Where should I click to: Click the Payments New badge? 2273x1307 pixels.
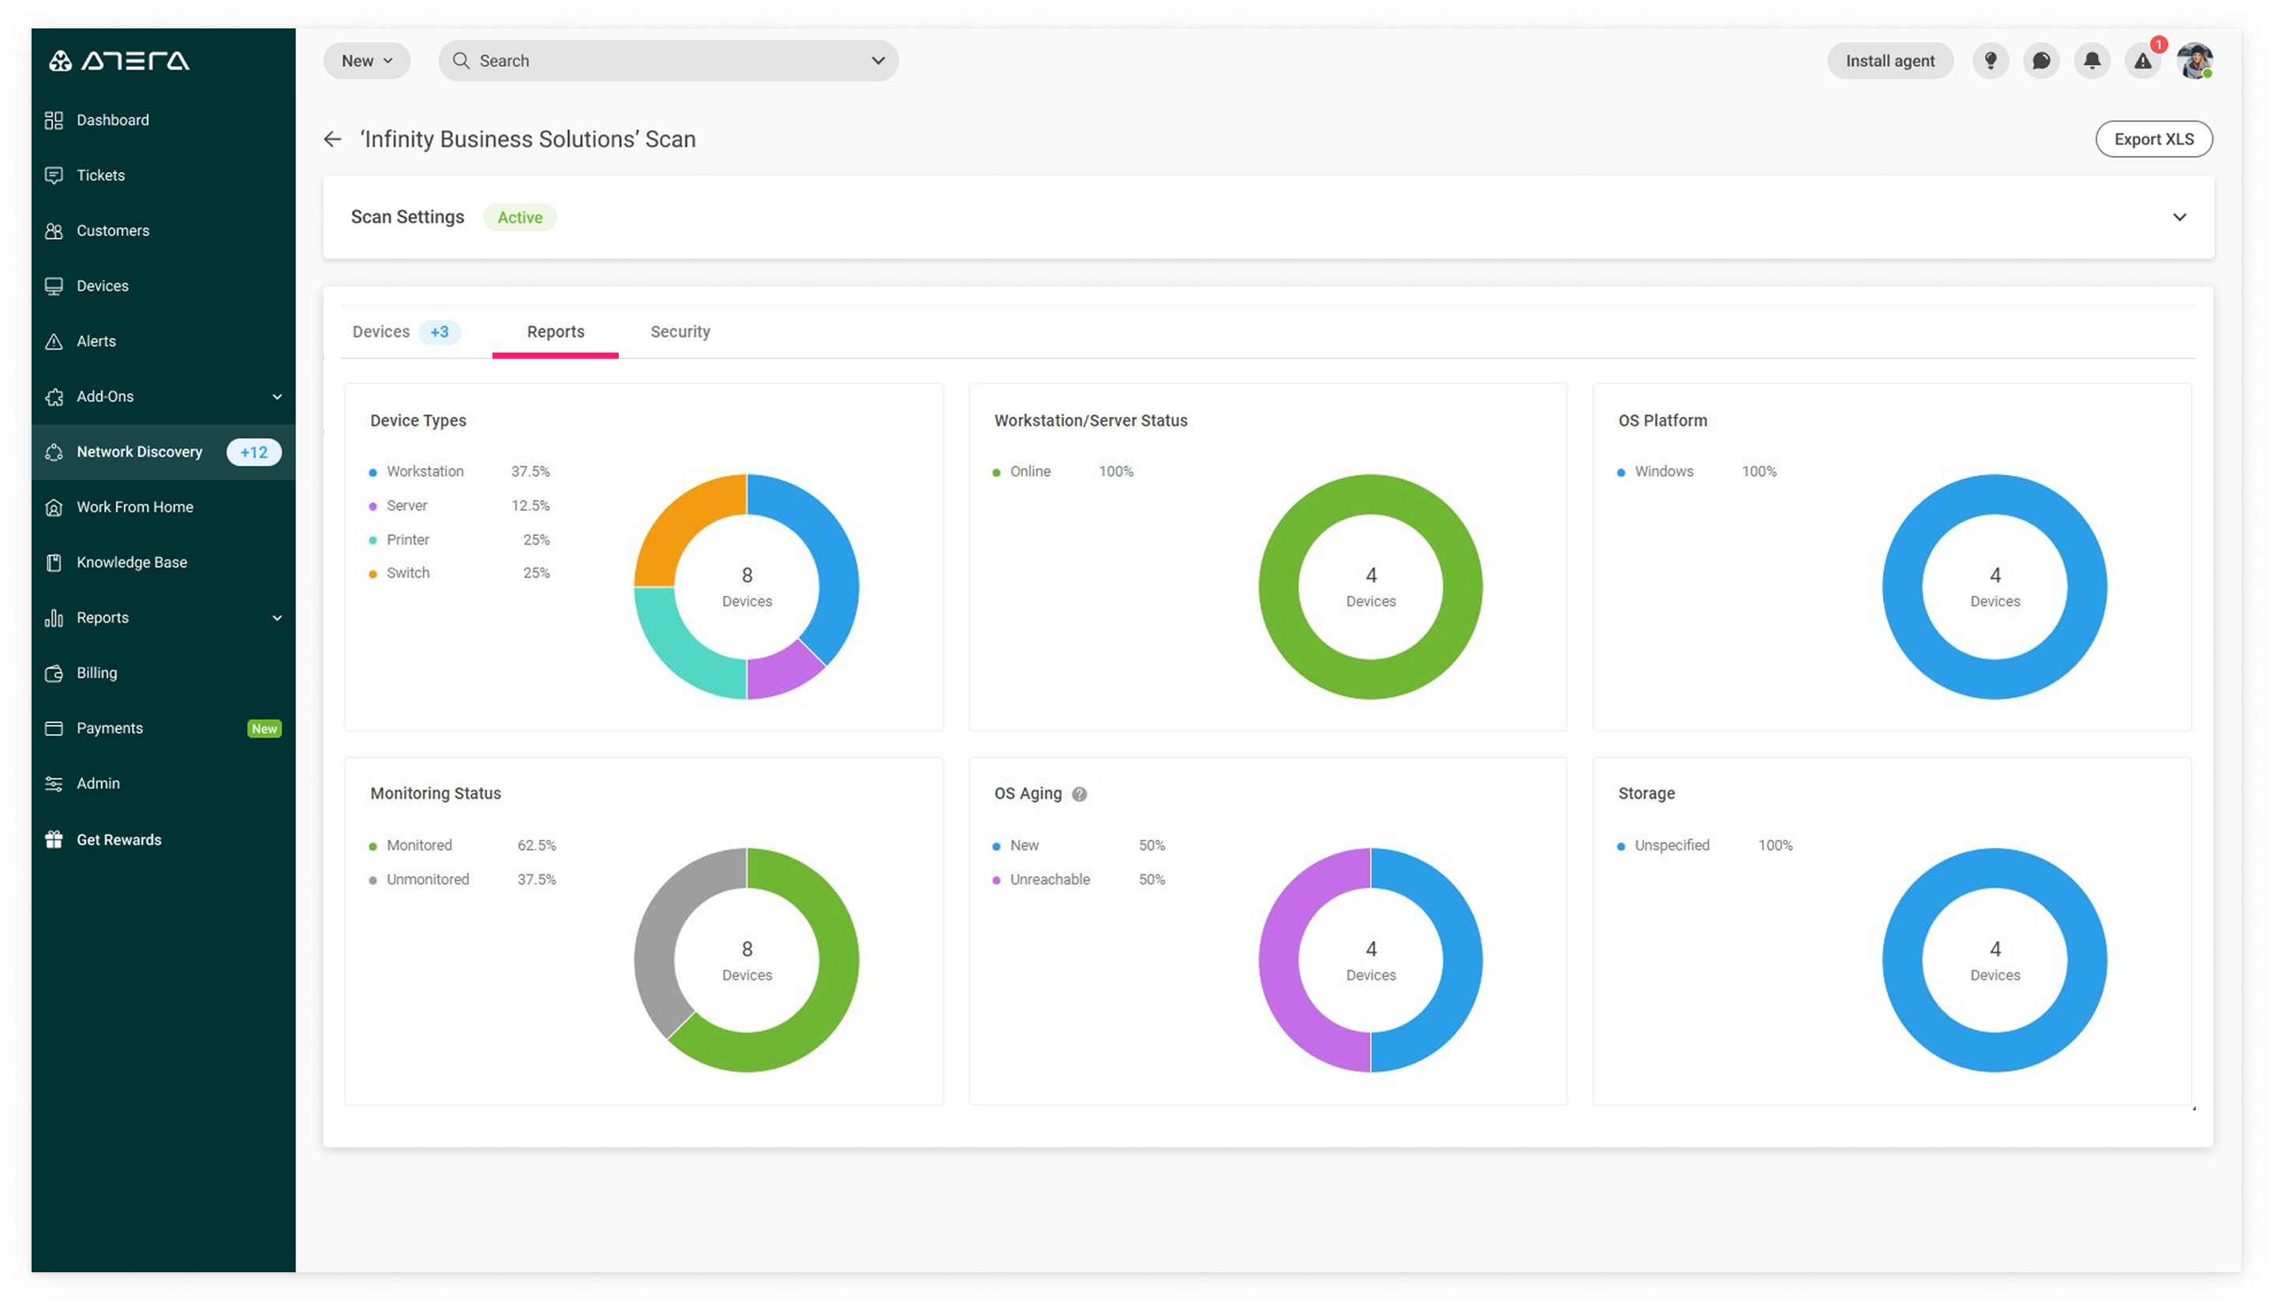click(264, 729)
